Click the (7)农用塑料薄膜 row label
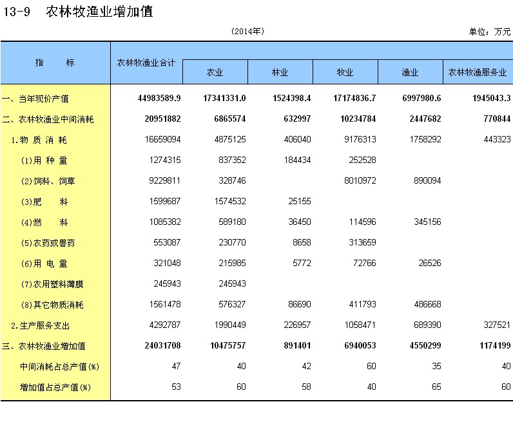This screenshot has width=513, height=422. click(52, 284)
